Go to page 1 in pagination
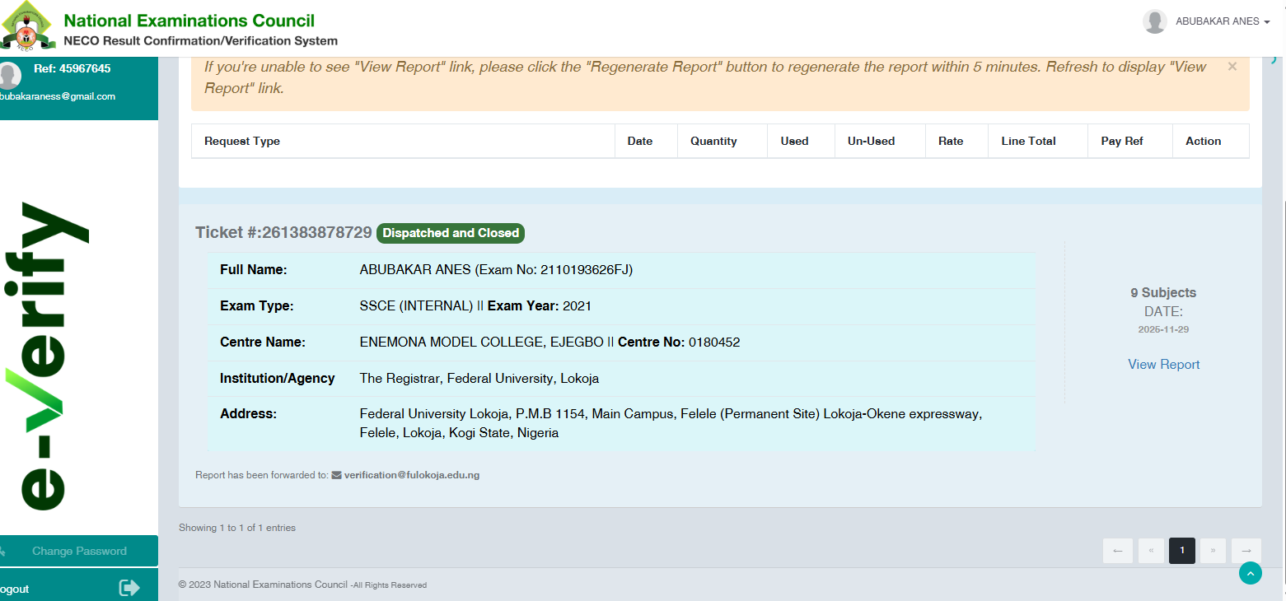The image size is (1286, 601). (x=1181, y=551)
